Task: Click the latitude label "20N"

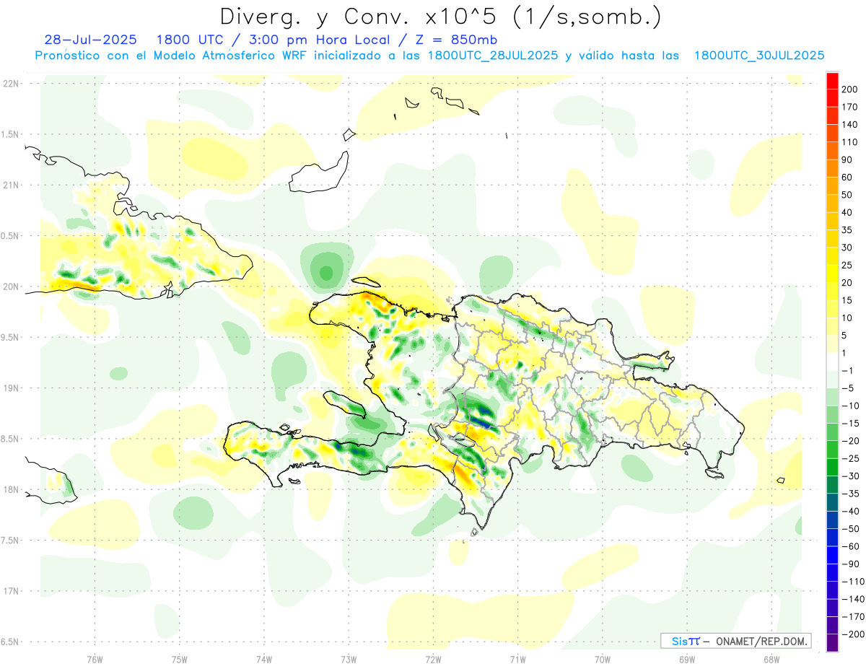Action: click(10, 287)
